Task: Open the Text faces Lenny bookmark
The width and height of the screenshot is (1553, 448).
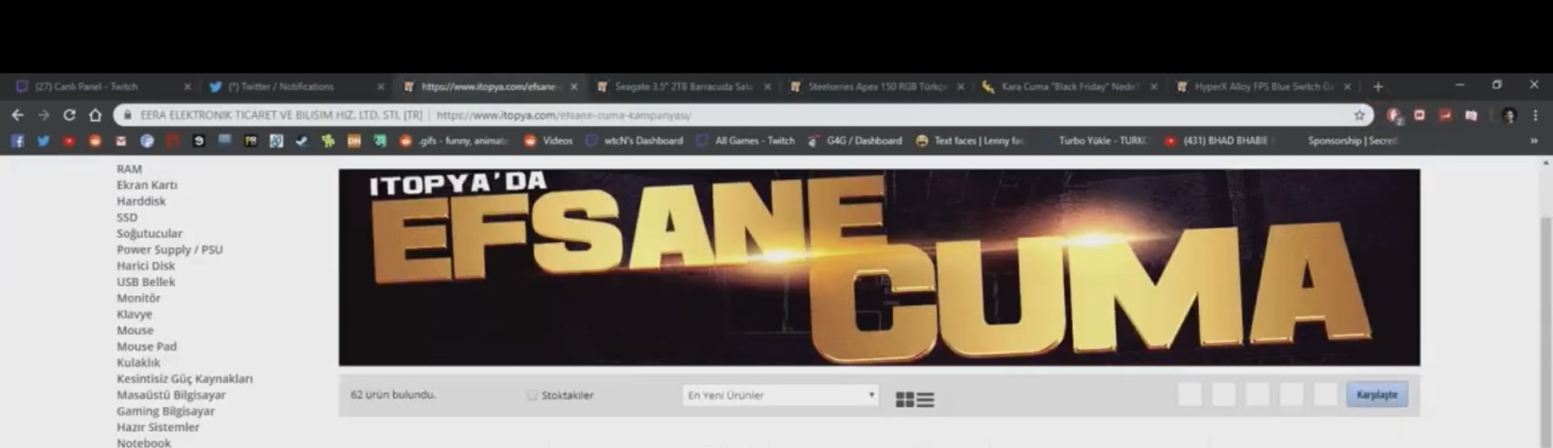Action: [x=970, y=140]
